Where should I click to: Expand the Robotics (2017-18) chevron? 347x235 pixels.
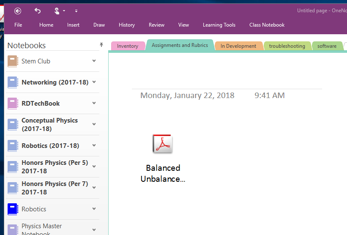click(x=94, y=145)
